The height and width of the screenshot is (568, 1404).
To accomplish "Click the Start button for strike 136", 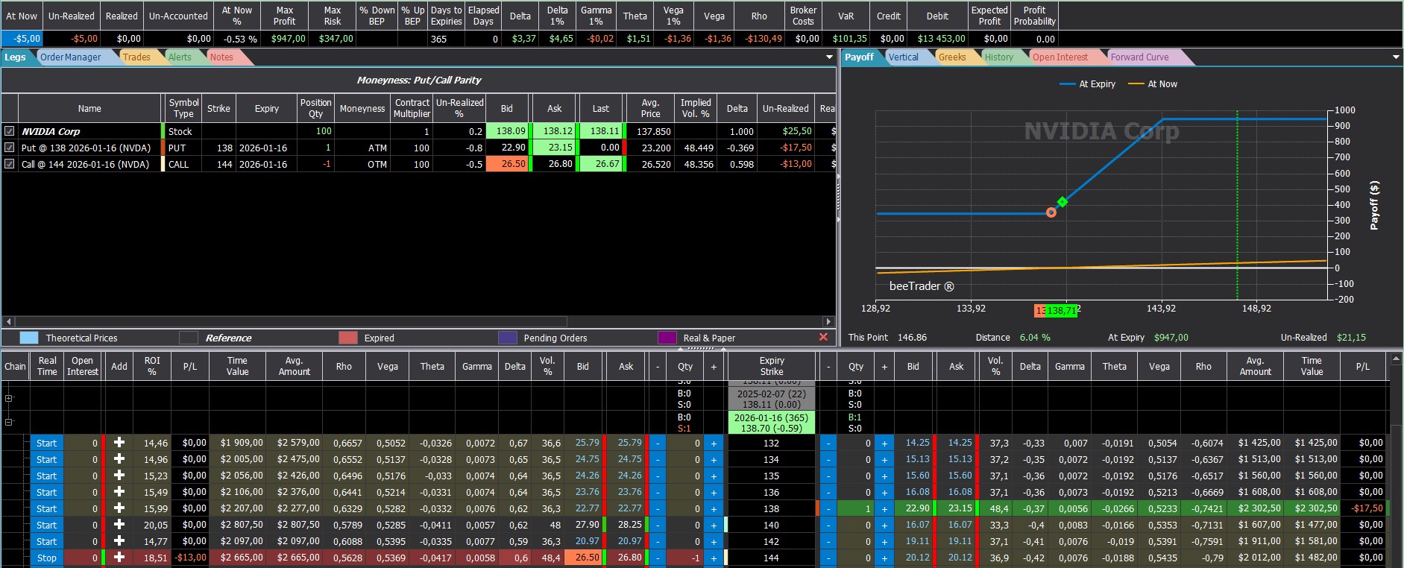I will 46,492.
